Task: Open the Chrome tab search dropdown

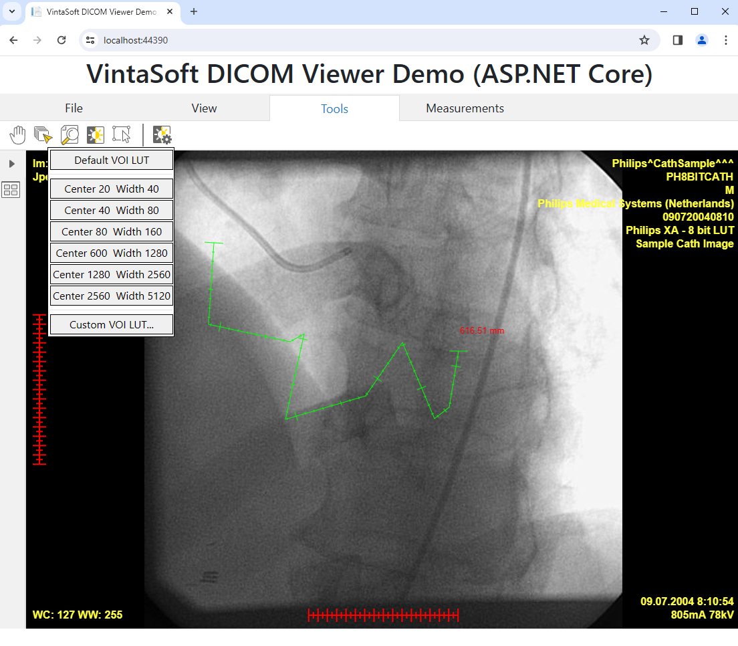Action: (11, 11)
